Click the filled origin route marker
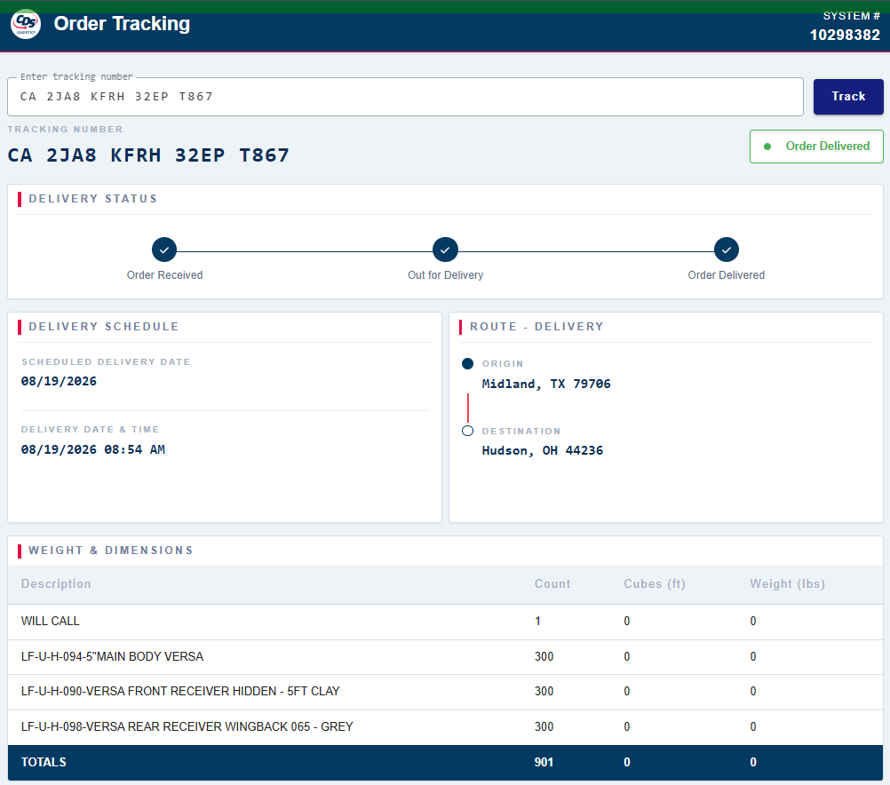The height and width of the screenshot is (785, 890). 468,364
